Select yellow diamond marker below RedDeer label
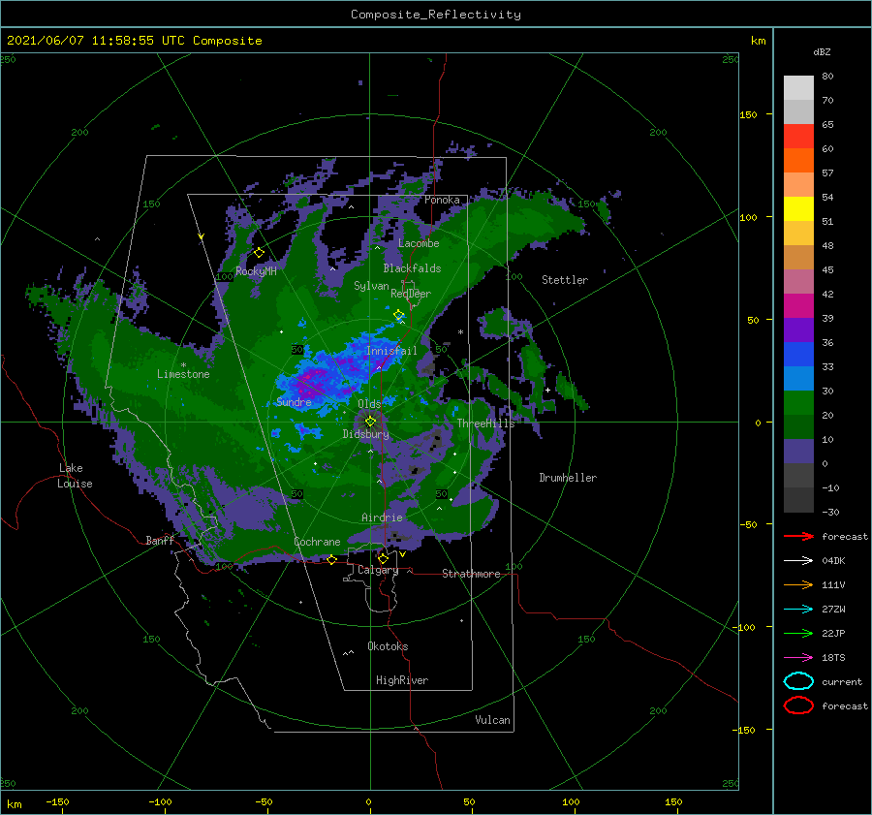872x815 pixels. pyautogui.click(x=399, y=315)
